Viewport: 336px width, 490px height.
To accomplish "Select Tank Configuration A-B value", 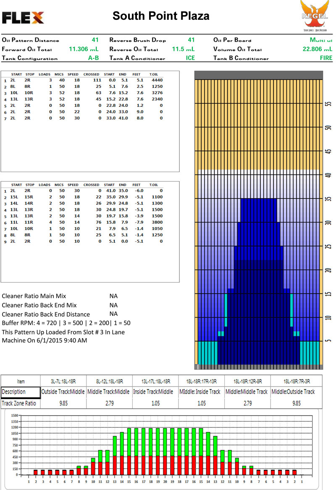I will click(93, 58).
